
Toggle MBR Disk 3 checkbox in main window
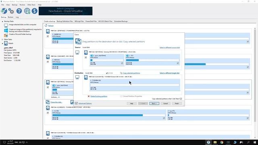pyautogui.click(x=48, y=87)
